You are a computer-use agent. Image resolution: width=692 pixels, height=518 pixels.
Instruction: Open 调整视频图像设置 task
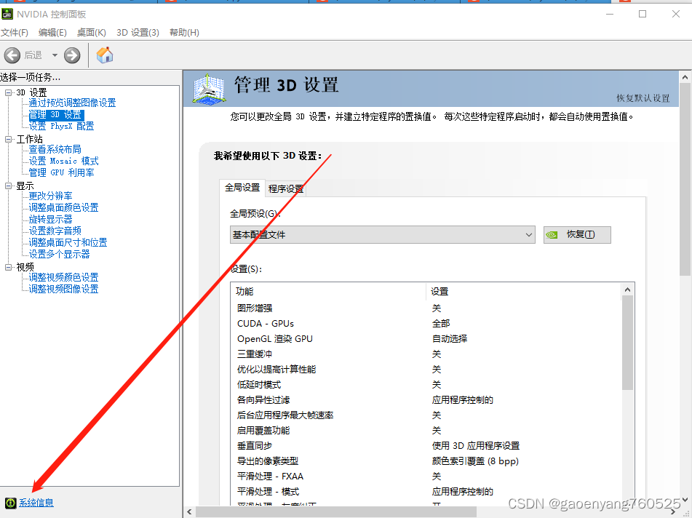[x=63, y=289]
